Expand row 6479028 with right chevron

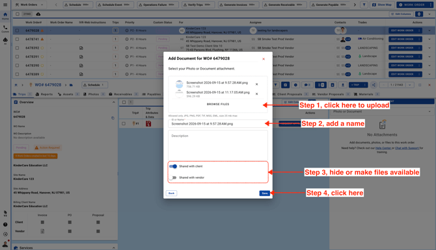point(429,31)
